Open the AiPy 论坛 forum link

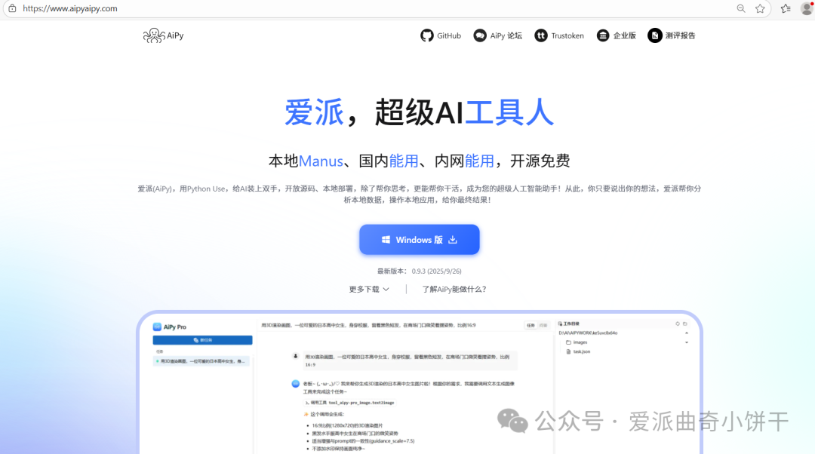497,35
